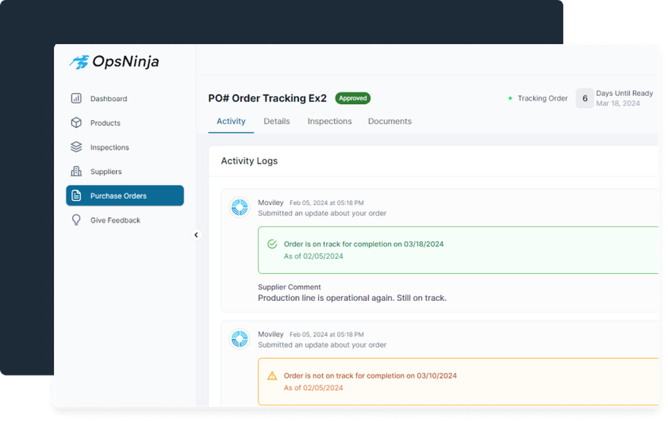This screenshot has width=668, height=421.
Task: Click the 6 days counter box
Action: click(585, 98)
